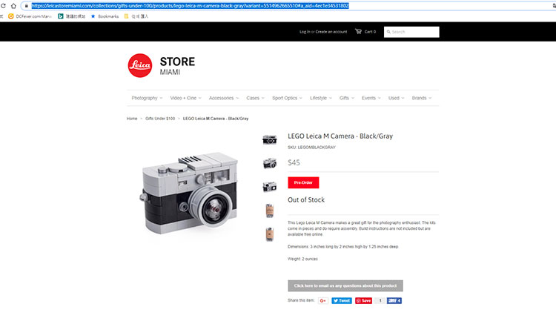556x324 pixels.
Task: Go to the browser home page icon
Action: click(13, 6)
